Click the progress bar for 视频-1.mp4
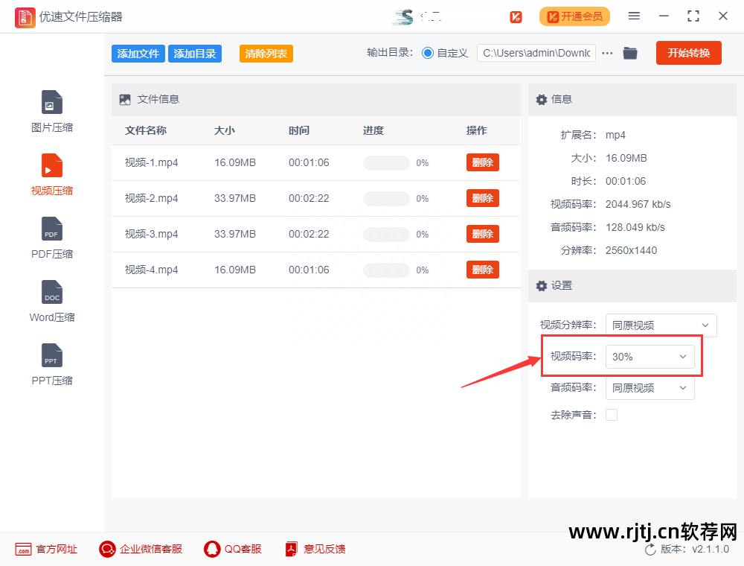The image size is (744, 566). tap(386, 163)
